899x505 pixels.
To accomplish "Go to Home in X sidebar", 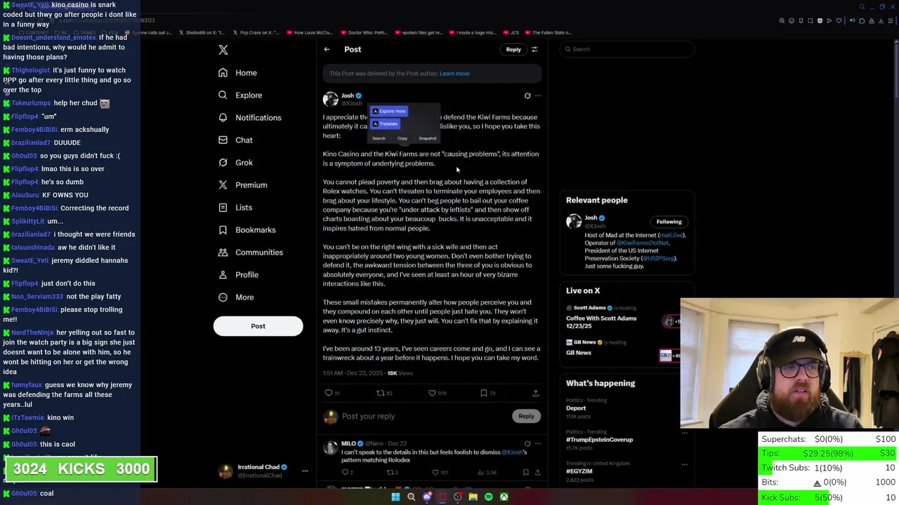I will 237,73.
